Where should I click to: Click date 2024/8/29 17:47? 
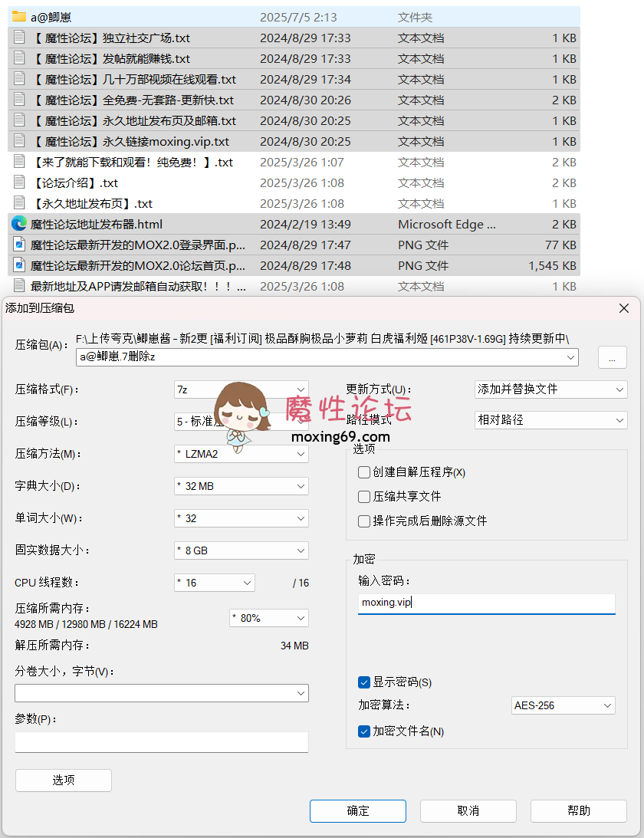click(x=305, y=245)
